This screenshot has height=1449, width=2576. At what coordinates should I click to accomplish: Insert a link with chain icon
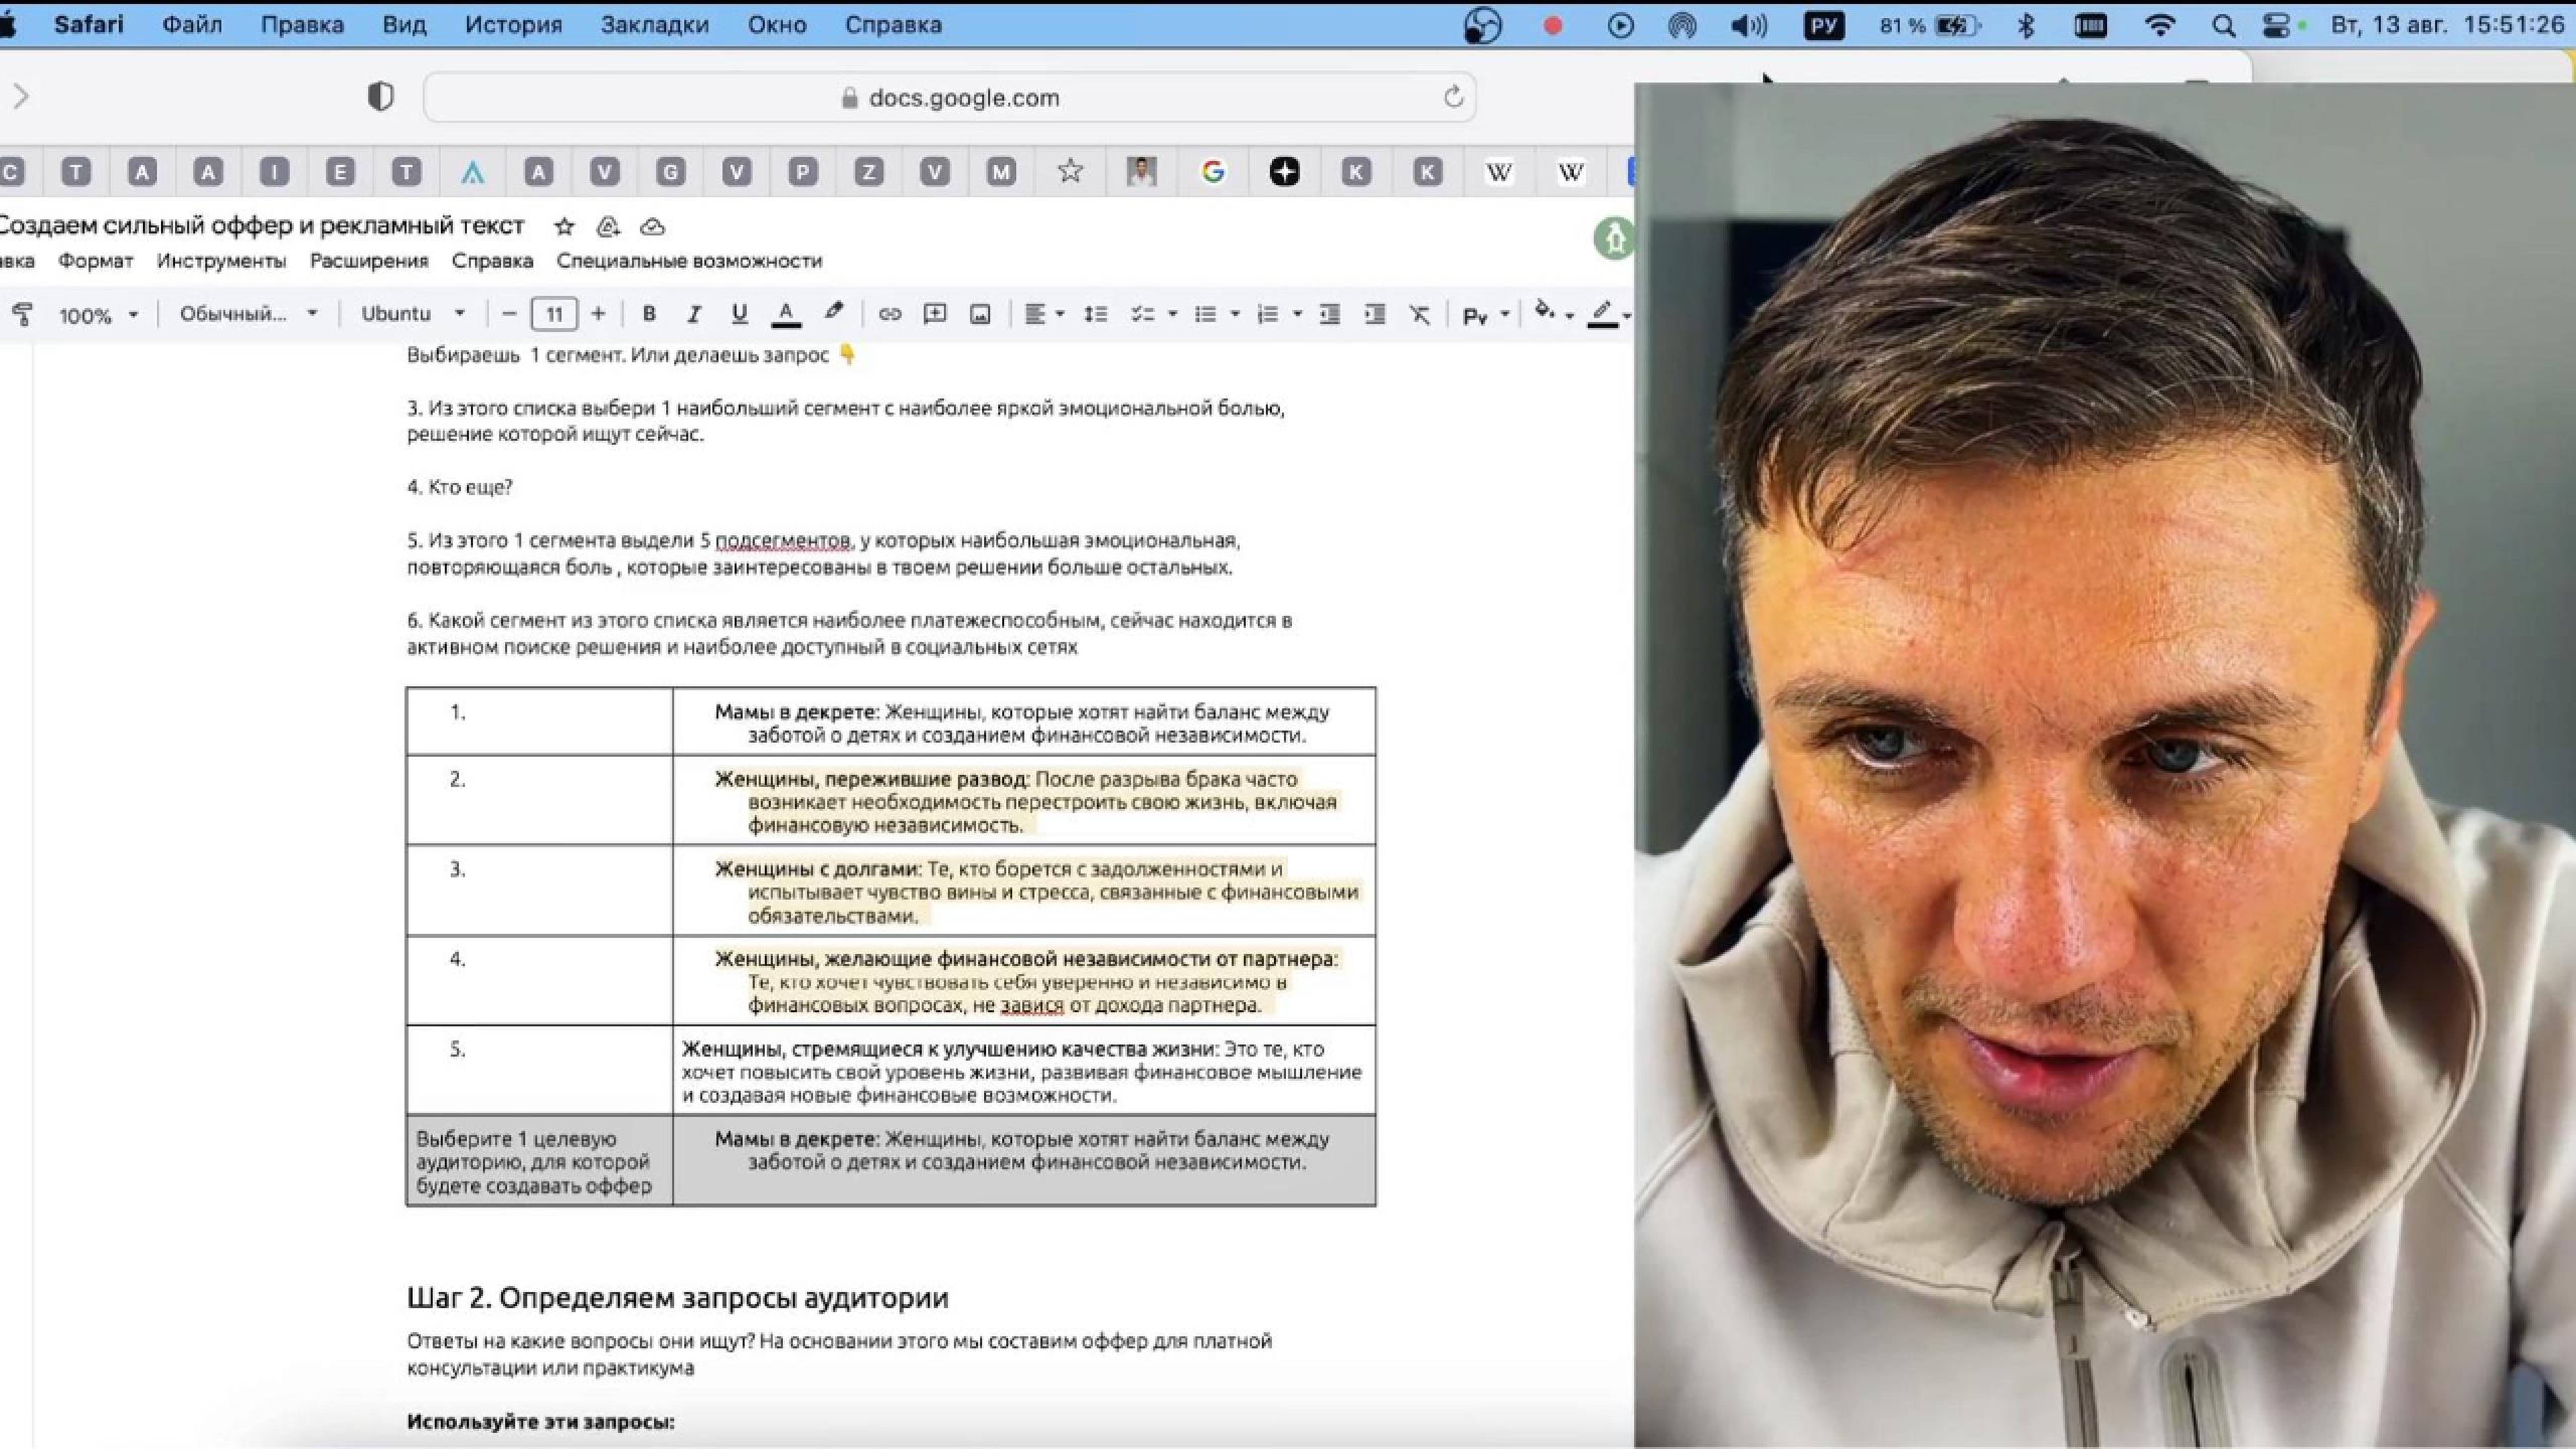click(889, 314)
